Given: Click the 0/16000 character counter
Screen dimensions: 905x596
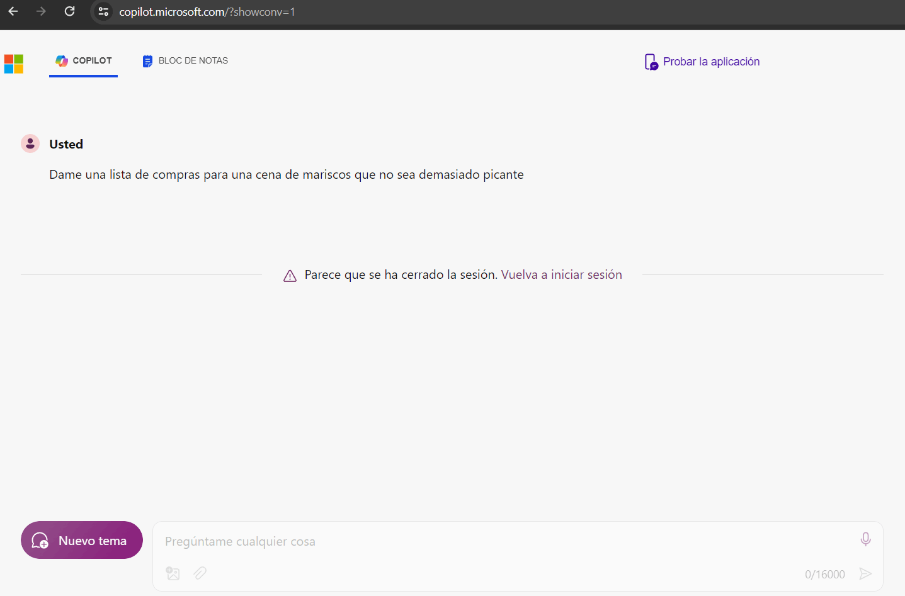Looking at the screenshot, I should [825, 575].
